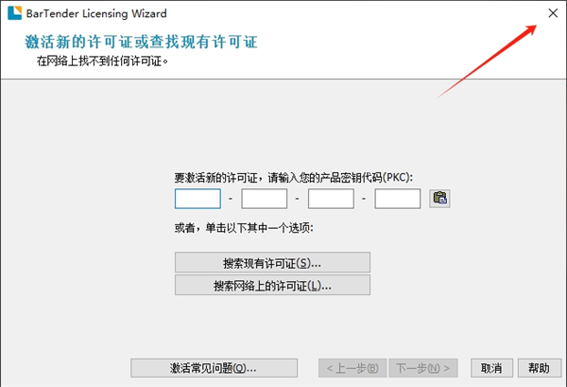
Task: Click the greyed 上一步(B) button
Action: (x=352, y=368)
